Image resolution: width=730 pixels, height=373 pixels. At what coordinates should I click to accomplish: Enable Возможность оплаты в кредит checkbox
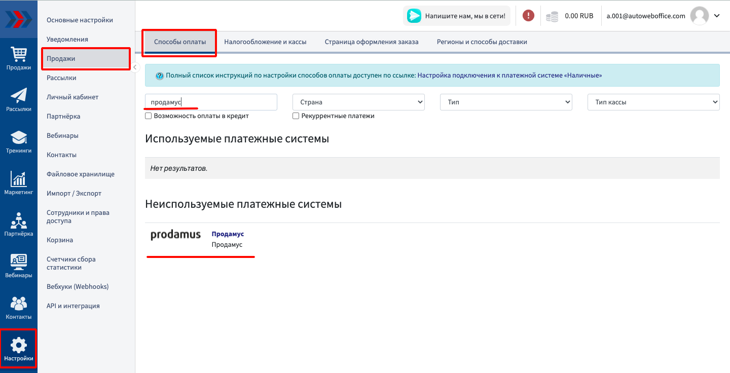tap(149, 116)
